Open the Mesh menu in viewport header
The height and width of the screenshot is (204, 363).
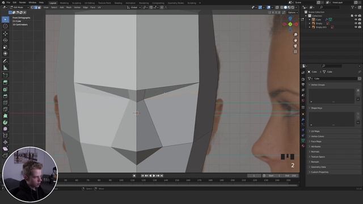point(69,7)
